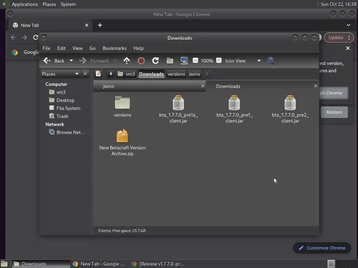This screenshot has height=268, width=358.
Task: Select jsons in the path bar
Action: coord(194,74)
